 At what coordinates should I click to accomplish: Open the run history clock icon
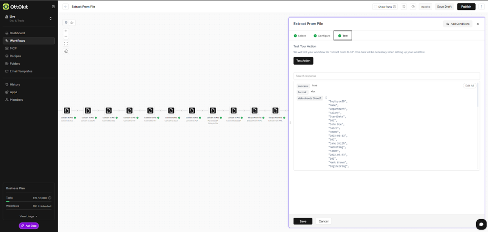point(404,7)
